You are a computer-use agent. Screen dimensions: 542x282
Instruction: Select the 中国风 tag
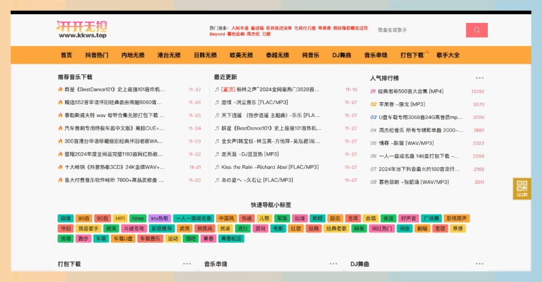tap(226, 218)
